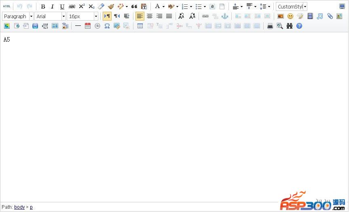
Task: Insert an anchor with the anchor icon
Action: pyautogui.click(x=225, y=16)
